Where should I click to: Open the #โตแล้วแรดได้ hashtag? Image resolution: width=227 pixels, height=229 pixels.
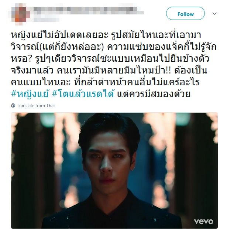(83, 94)
